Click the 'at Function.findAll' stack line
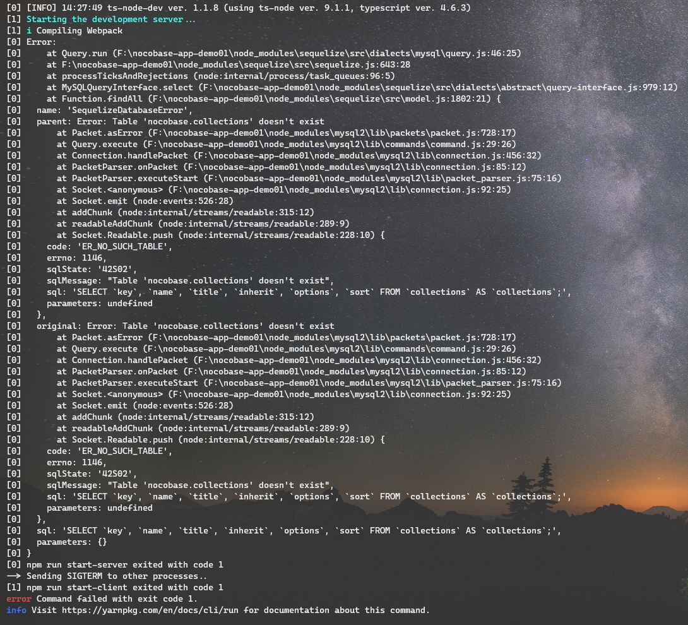Screen dimensions: 688x625 274,98
